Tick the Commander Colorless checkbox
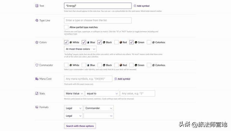Image resolution: width=231 pixels, height=131 pixels. tap(149, 65)
